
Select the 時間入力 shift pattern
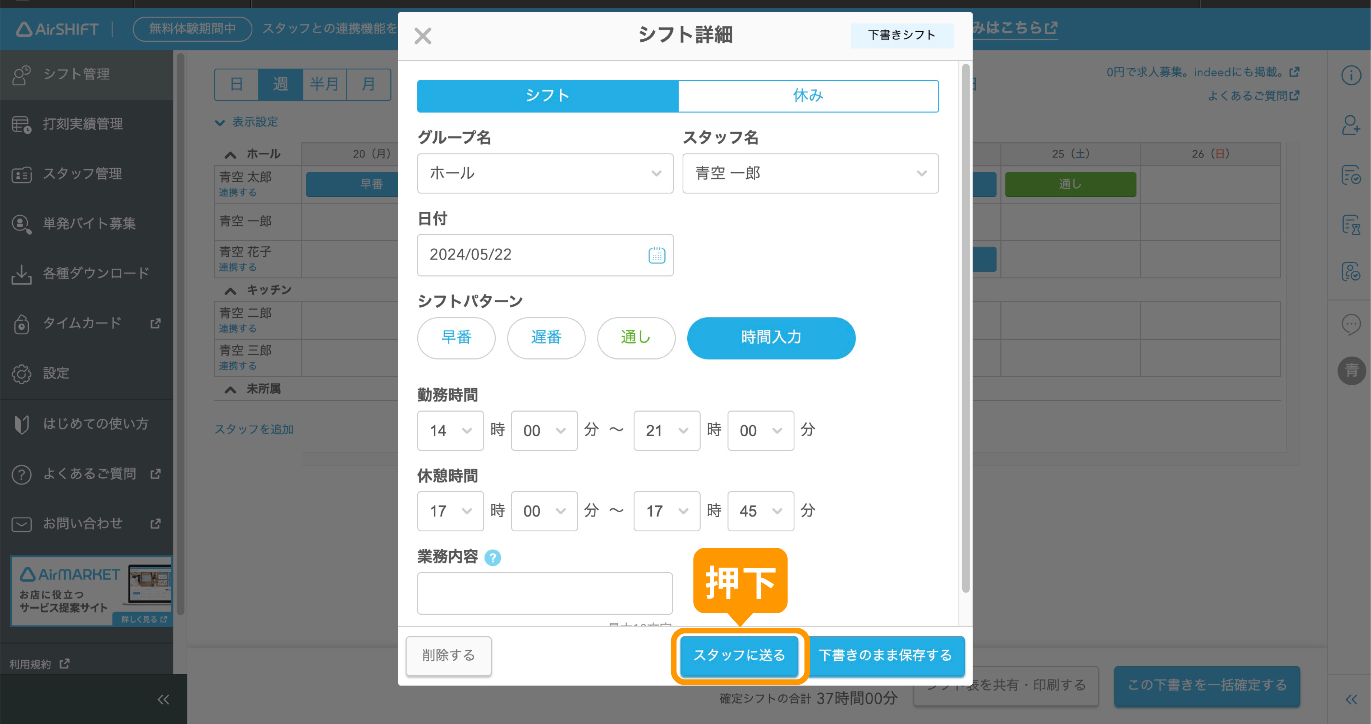(771, 338)
